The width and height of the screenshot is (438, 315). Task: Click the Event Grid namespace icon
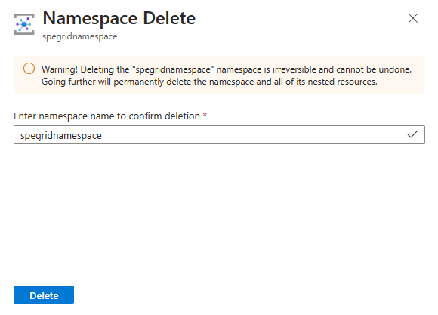coord(24,24)
